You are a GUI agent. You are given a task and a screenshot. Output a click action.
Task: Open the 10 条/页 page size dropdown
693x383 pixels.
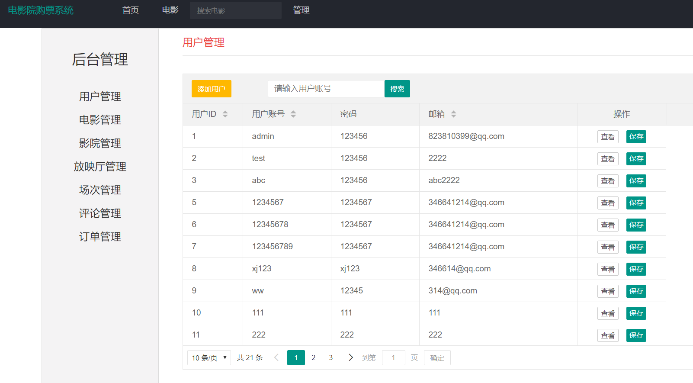pos(209,357)
